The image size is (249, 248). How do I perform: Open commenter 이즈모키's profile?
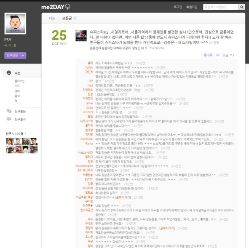88,112
